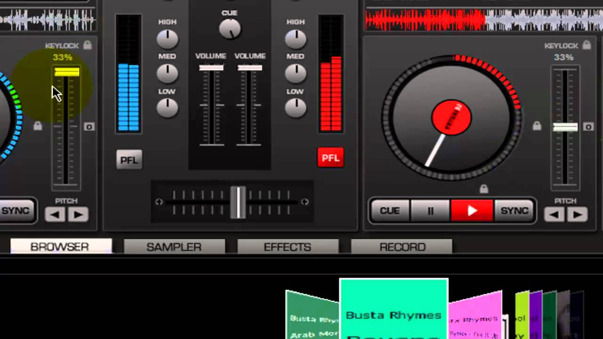
Task: Click the right deck 33% pitch value
Action: pyautogui.click(x=563, y=57)
